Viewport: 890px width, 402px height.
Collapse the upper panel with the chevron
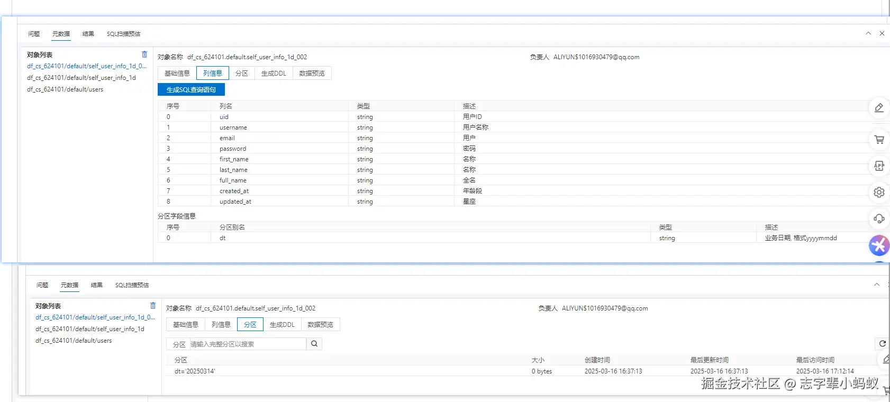coord(868,33)
